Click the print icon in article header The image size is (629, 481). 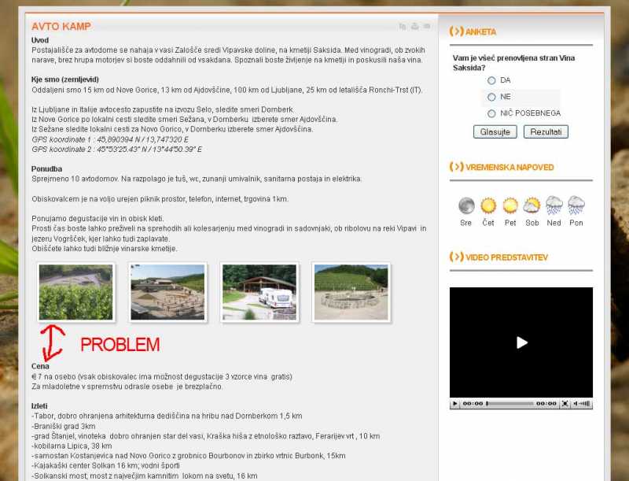coord(415,27)
